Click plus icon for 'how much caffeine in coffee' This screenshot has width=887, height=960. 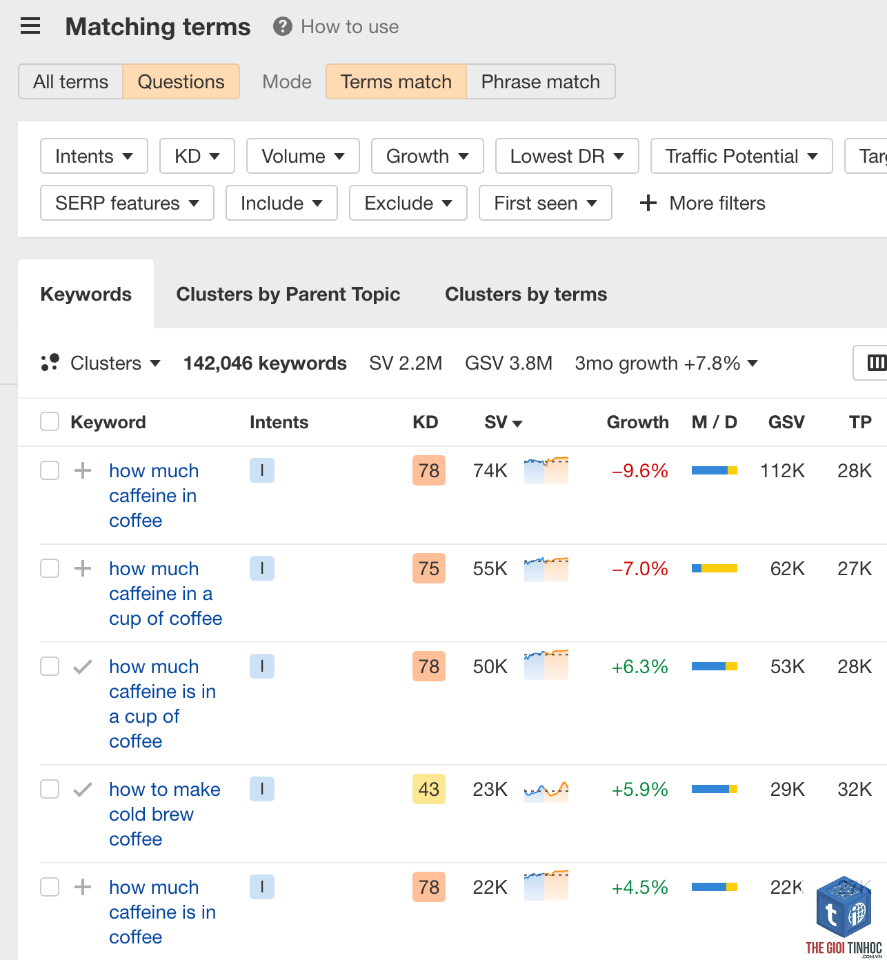coord(83,470)
